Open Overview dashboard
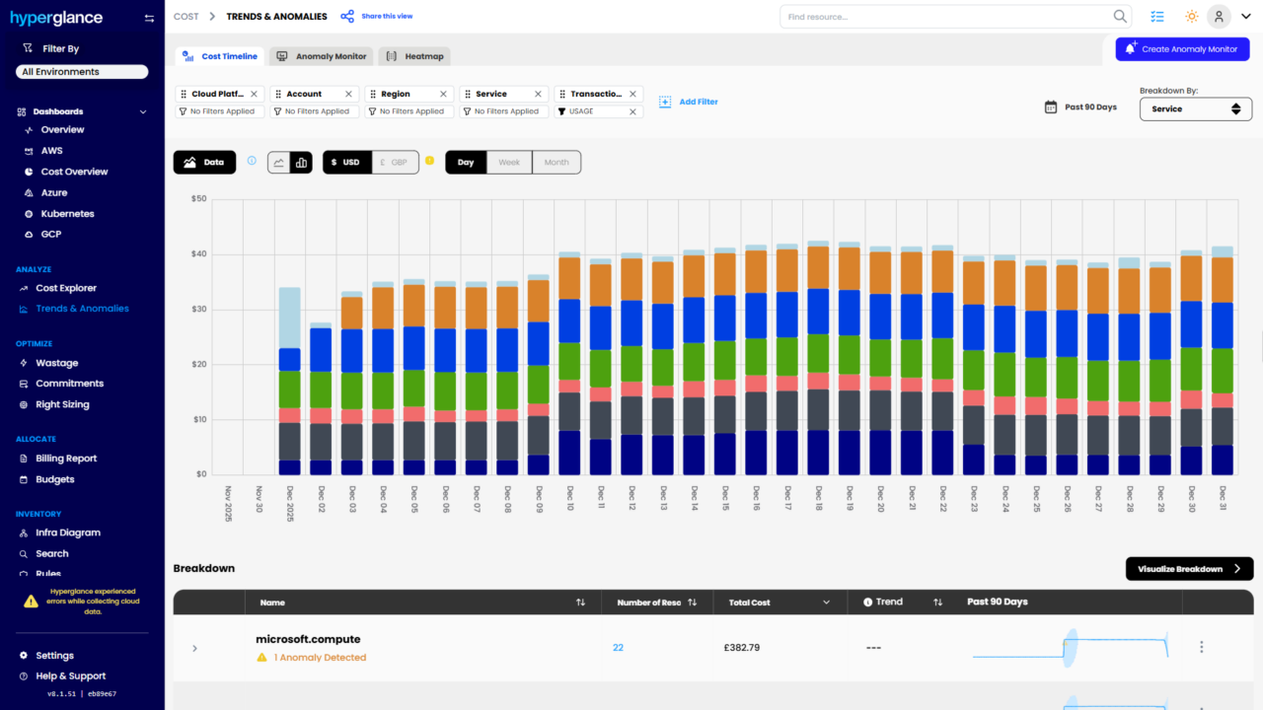This screenshot has height=710, width=1263. click(62, 129)
